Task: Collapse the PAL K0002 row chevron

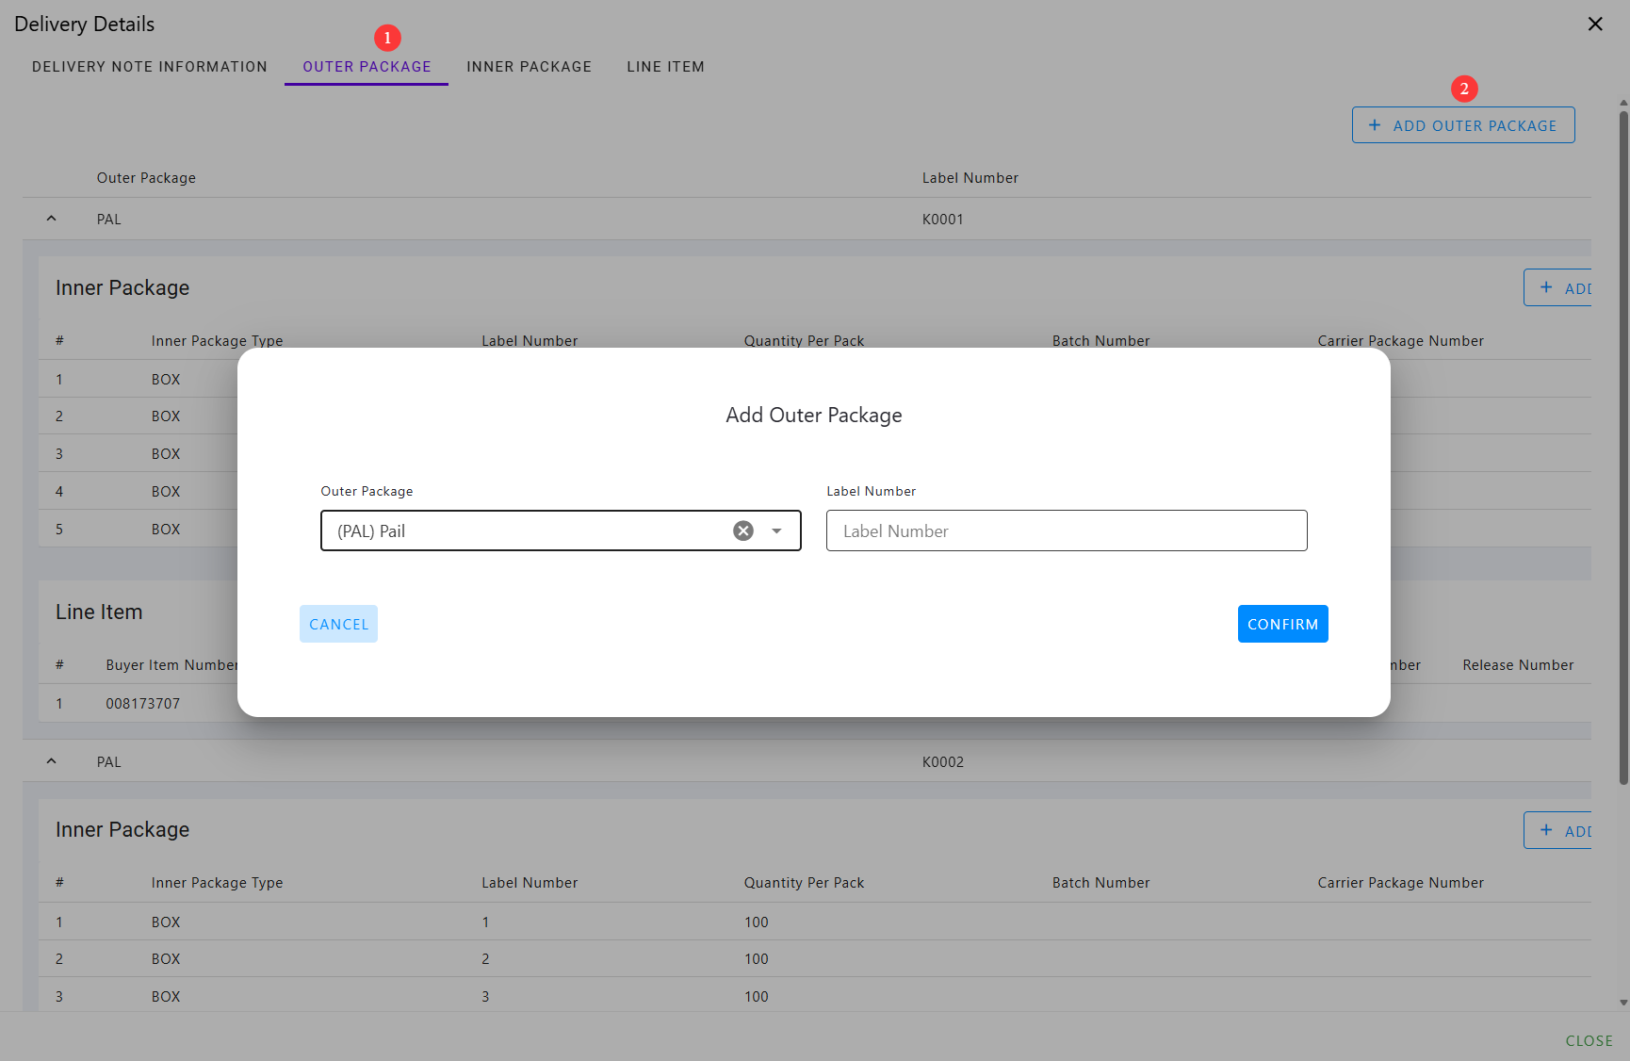Action: tap(52, 761)
